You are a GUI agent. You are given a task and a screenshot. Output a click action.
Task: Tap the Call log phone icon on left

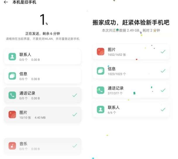pos(12,95)
